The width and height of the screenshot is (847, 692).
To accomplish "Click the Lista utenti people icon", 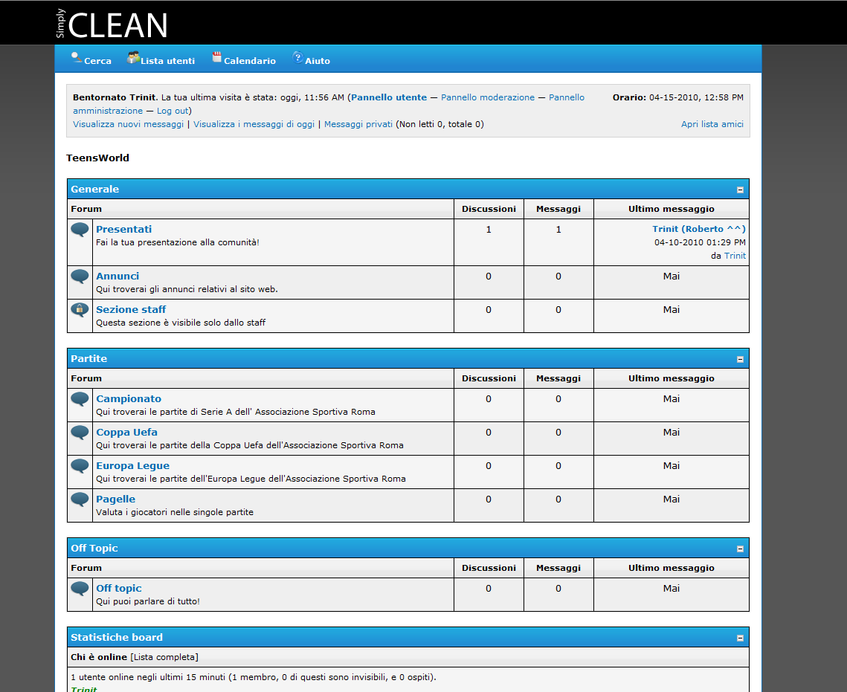I will coord(133,57).
